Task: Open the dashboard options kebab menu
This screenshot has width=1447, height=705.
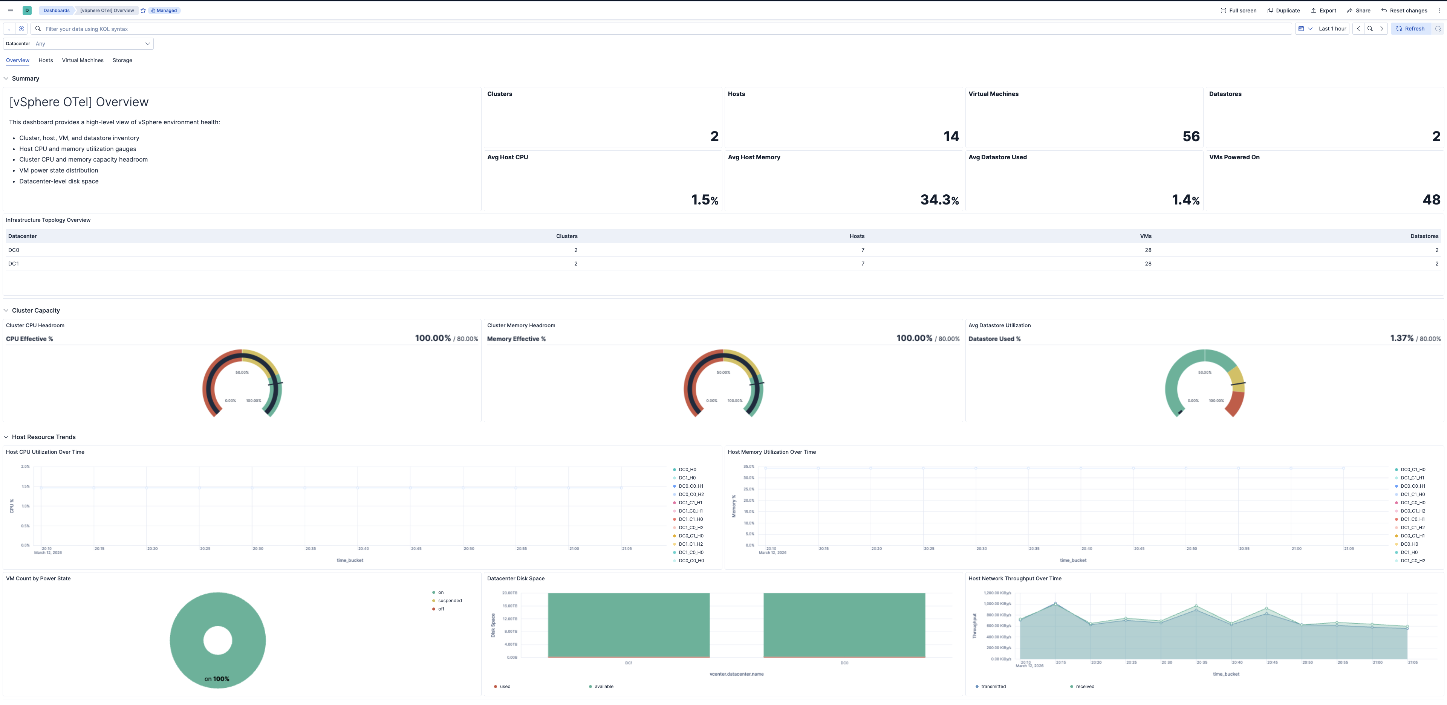Action: [1440, 10]
